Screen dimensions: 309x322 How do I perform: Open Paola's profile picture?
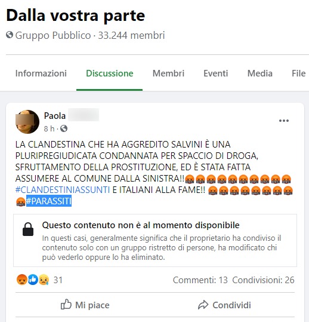[x=27, y=122]
